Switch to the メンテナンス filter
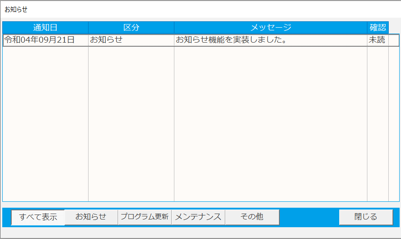401x239 pixels. pos(198,217)
